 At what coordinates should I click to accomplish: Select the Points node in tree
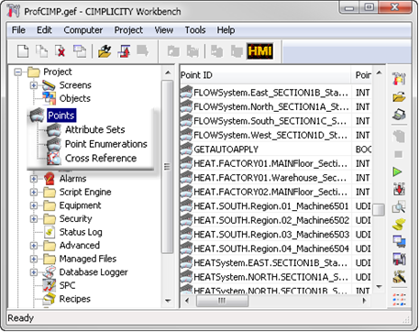[x=61, y=116]
